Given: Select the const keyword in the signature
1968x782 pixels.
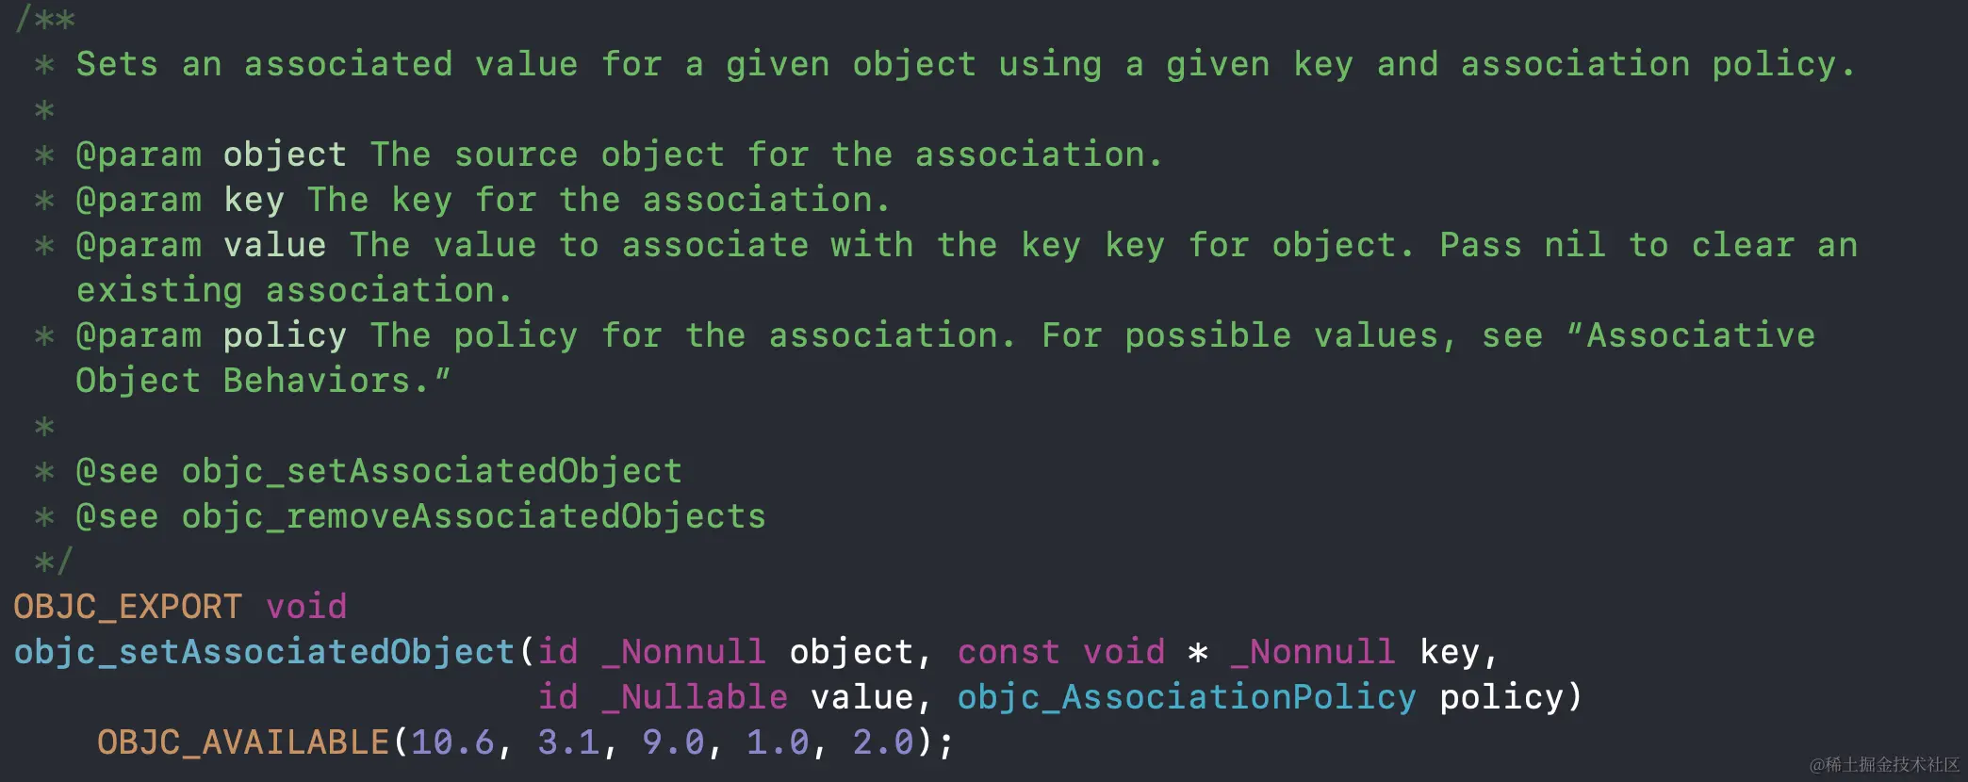Looking at the screenshot, I should coord(1009,652).
